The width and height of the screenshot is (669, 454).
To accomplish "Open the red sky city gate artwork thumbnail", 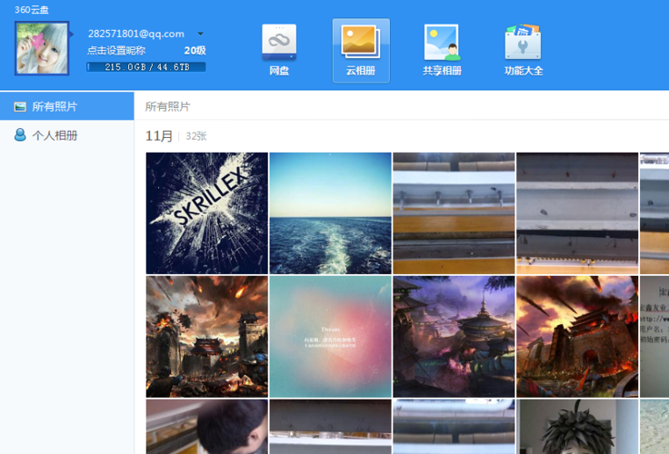I will (x=577, y=337).
